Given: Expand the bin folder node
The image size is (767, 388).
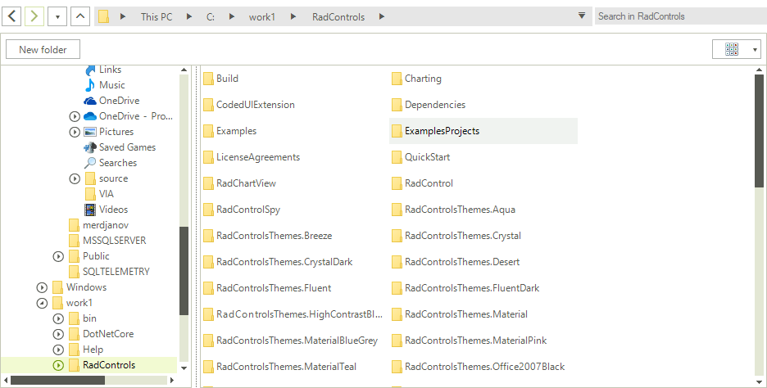Looking at the screenshot, I should 58,318.
